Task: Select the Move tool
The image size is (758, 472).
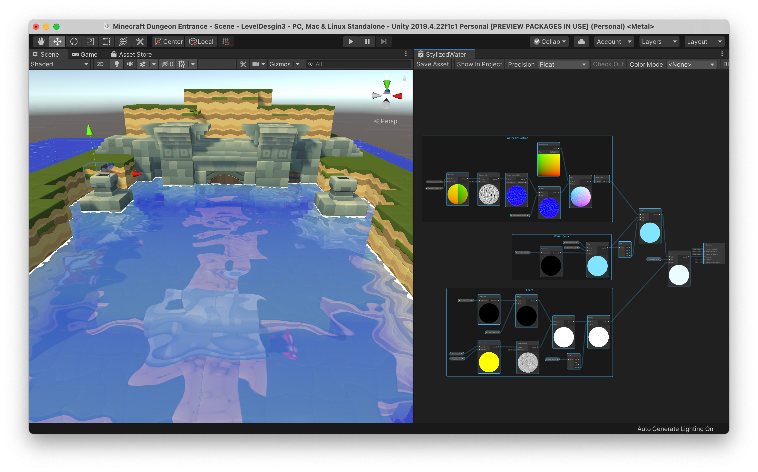Action: pyautogui.click(x=57, y=42)
